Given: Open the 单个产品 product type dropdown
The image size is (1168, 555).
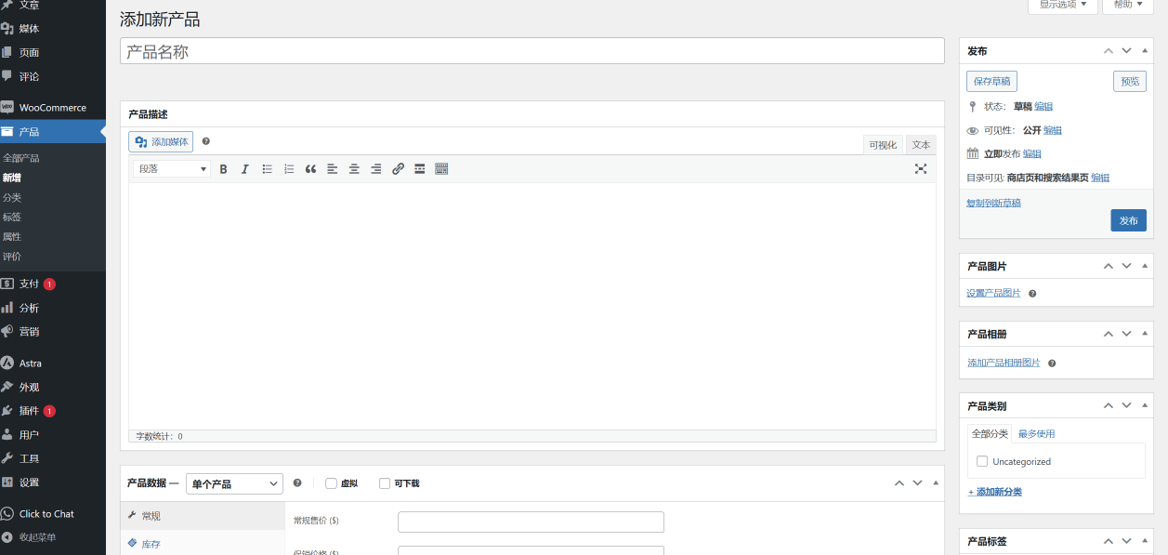Looking at the screenshot, I should point(234,483).
